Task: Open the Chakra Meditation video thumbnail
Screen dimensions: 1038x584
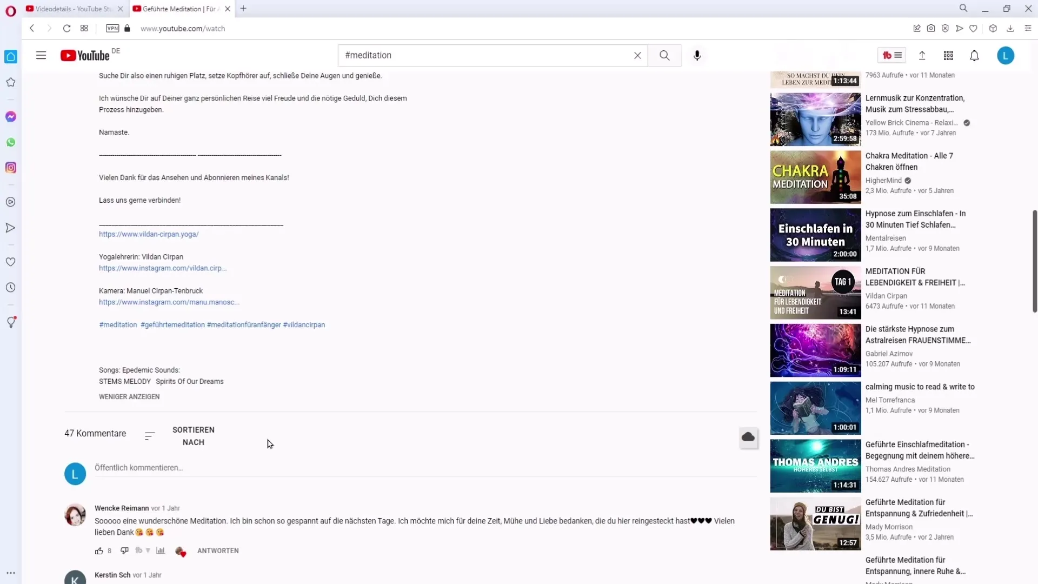Action: click(815, 177)
